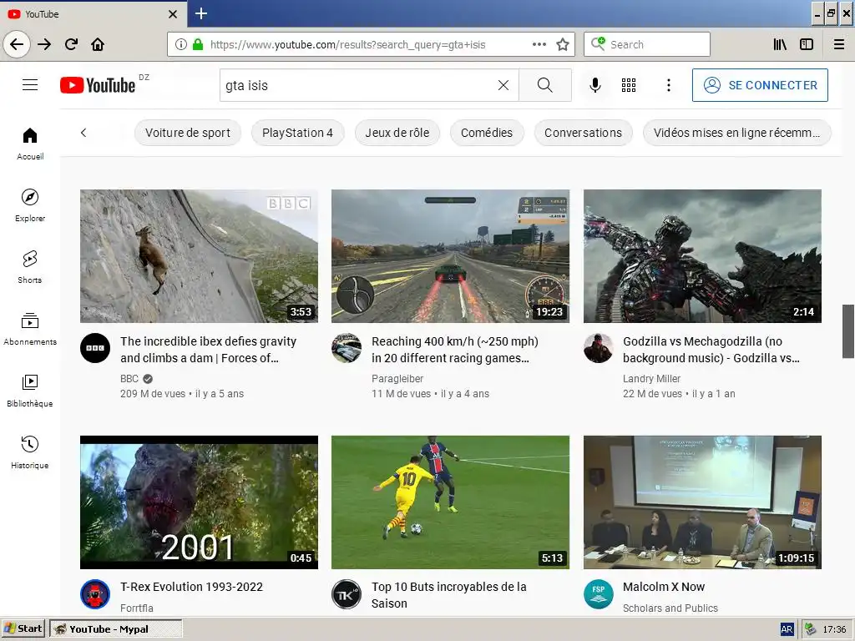
Task: Click the browser Search box
Action: (647, 44)
